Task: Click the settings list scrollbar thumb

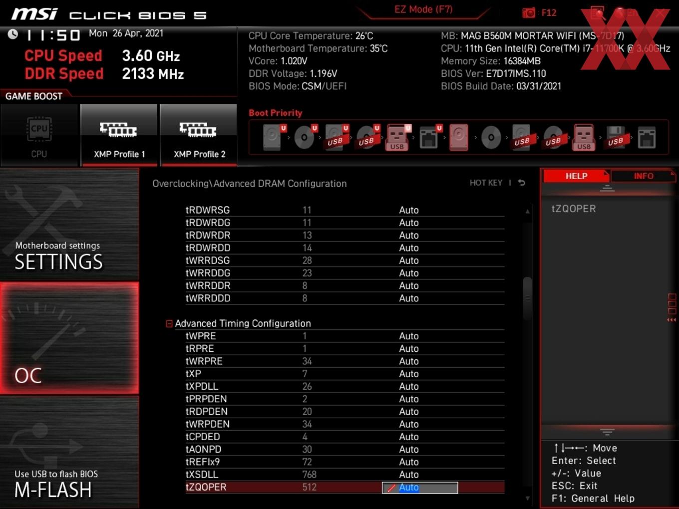Action: tap(527, 298)
